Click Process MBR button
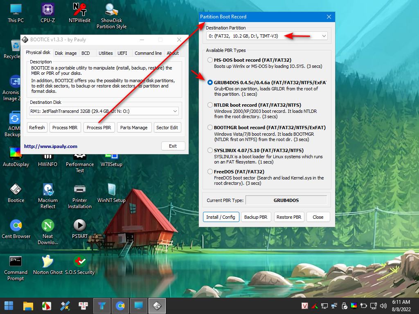The height and width of the screenshot is (314, 419). click(65, 128)
